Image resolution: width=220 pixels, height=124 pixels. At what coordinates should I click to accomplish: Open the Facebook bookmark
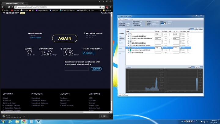(54, 10)
